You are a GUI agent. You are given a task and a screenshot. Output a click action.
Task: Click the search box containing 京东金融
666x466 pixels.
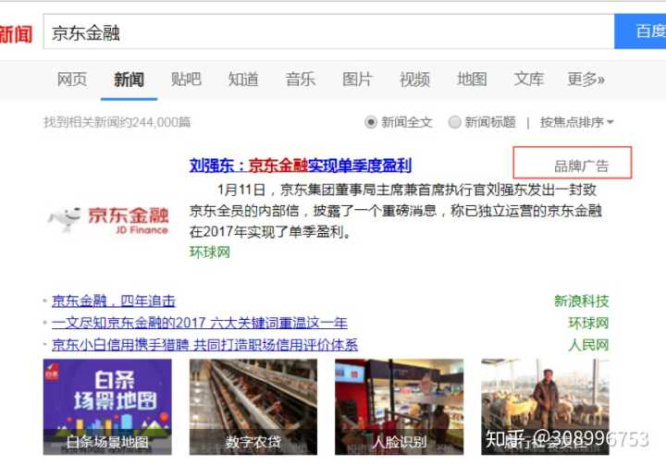[328, 31]
